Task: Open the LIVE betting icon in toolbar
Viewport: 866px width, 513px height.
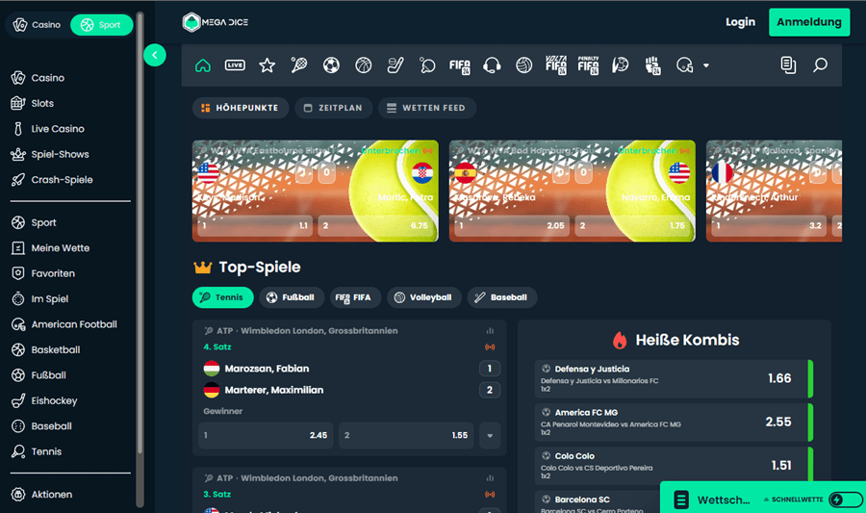Action: 235,65
